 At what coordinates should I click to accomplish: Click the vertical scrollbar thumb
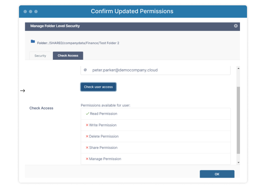pos(238,120)
